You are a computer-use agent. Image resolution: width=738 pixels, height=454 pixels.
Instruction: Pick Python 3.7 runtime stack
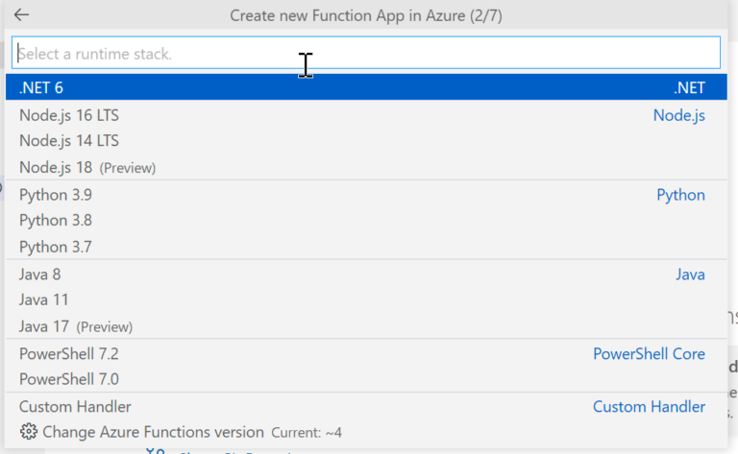pos(56,247)
